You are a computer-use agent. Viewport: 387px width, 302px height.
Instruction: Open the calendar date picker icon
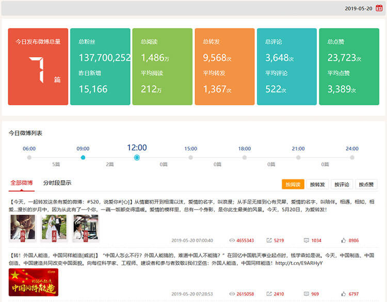click(x=379, y=8)
